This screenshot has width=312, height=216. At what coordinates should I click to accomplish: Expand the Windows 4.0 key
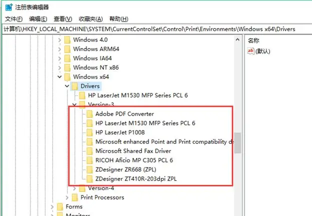tap(60, 39)
